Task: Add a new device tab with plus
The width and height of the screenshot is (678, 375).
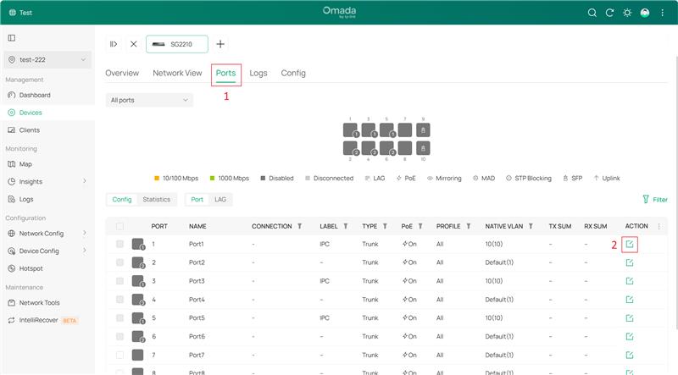Action: coord(220,44)
